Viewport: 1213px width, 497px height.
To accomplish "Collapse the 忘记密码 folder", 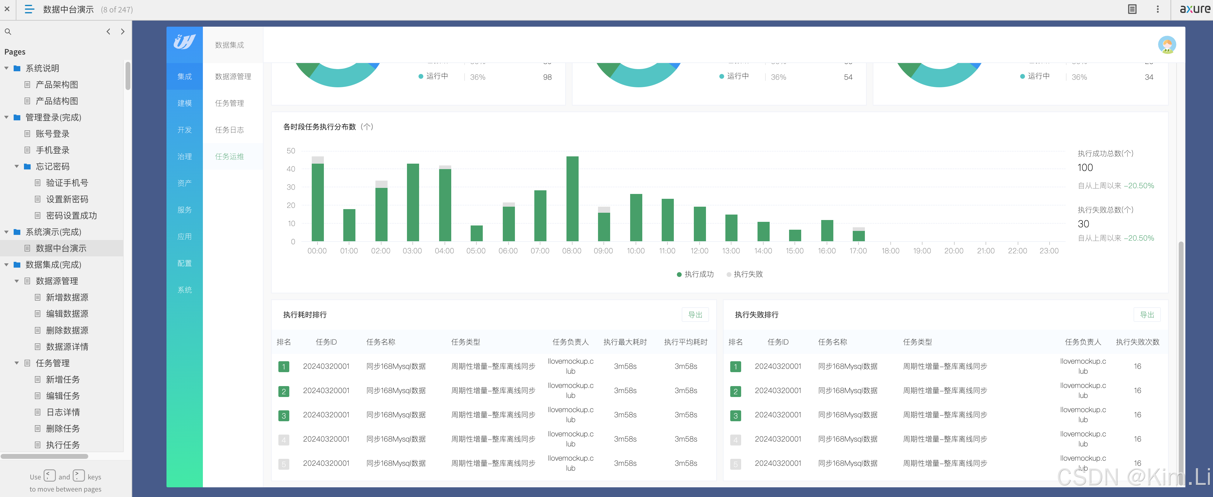I will (x=17, y=167).
